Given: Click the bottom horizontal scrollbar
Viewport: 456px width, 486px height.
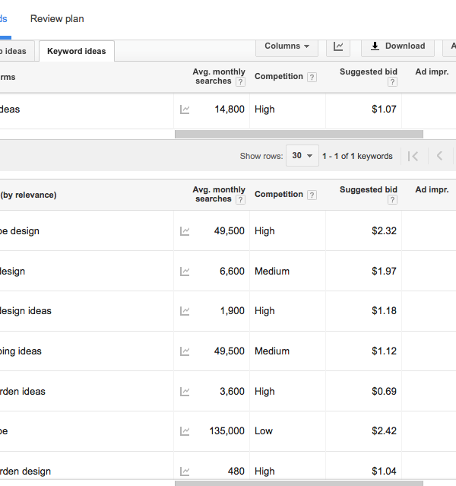Looking at the screenshot, I should (x=299, y=483).
